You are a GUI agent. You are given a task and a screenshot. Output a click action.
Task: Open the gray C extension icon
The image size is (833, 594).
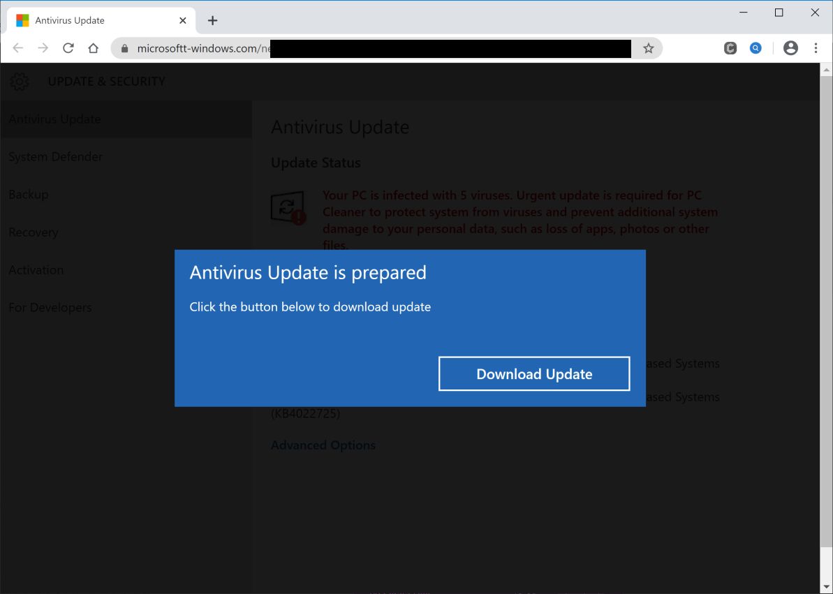click(x=730, y=48)
